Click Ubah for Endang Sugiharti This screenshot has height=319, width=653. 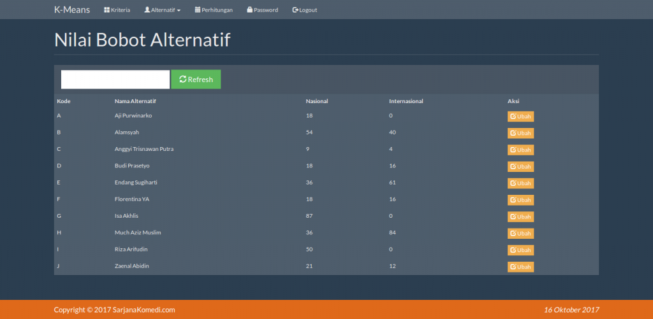520,183
